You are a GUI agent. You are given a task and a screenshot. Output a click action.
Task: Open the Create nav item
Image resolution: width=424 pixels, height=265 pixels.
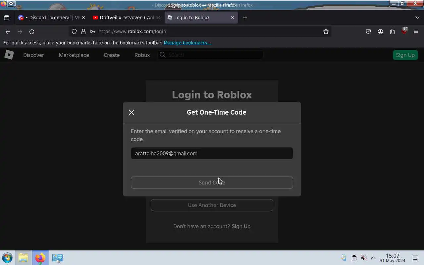(112, 55)
